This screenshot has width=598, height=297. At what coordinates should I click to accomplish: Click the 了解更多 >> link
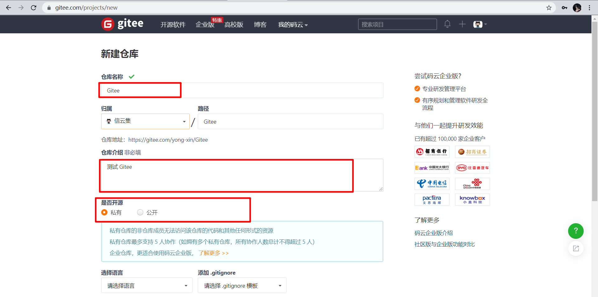point(213,253)
